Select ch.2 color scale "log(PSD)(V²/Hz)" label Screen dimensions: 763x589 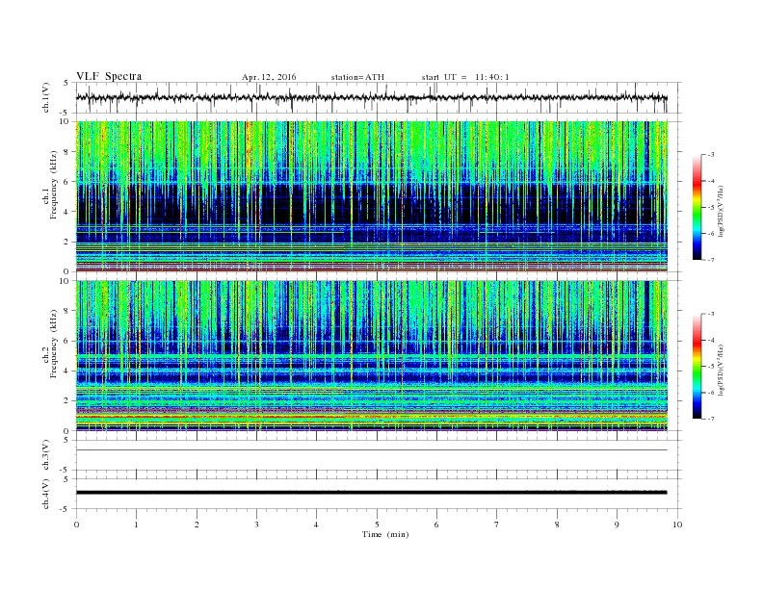[x=721, y=370]
